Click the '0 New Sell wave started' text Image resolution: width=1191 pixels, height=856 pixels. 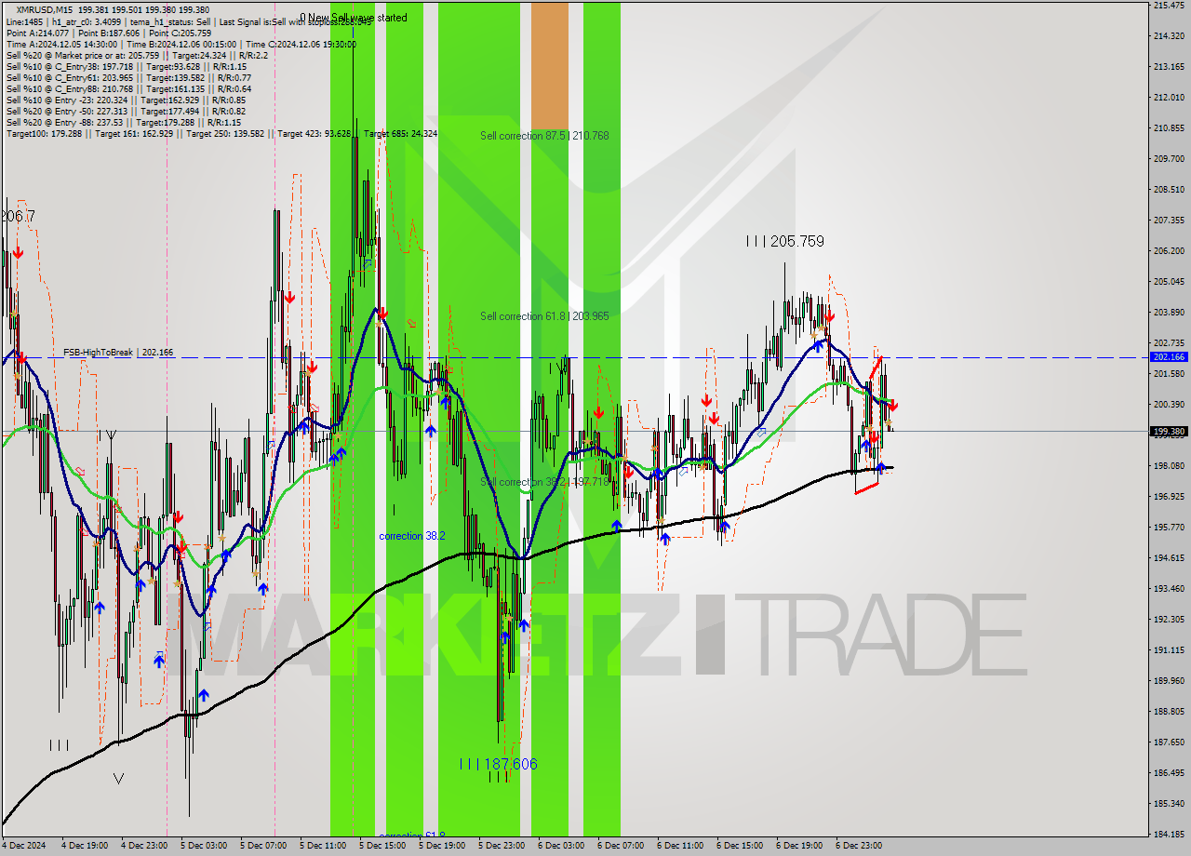pos(353,18)
